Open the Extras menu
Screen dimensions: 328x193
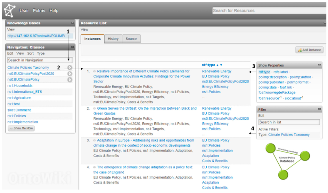39,11
